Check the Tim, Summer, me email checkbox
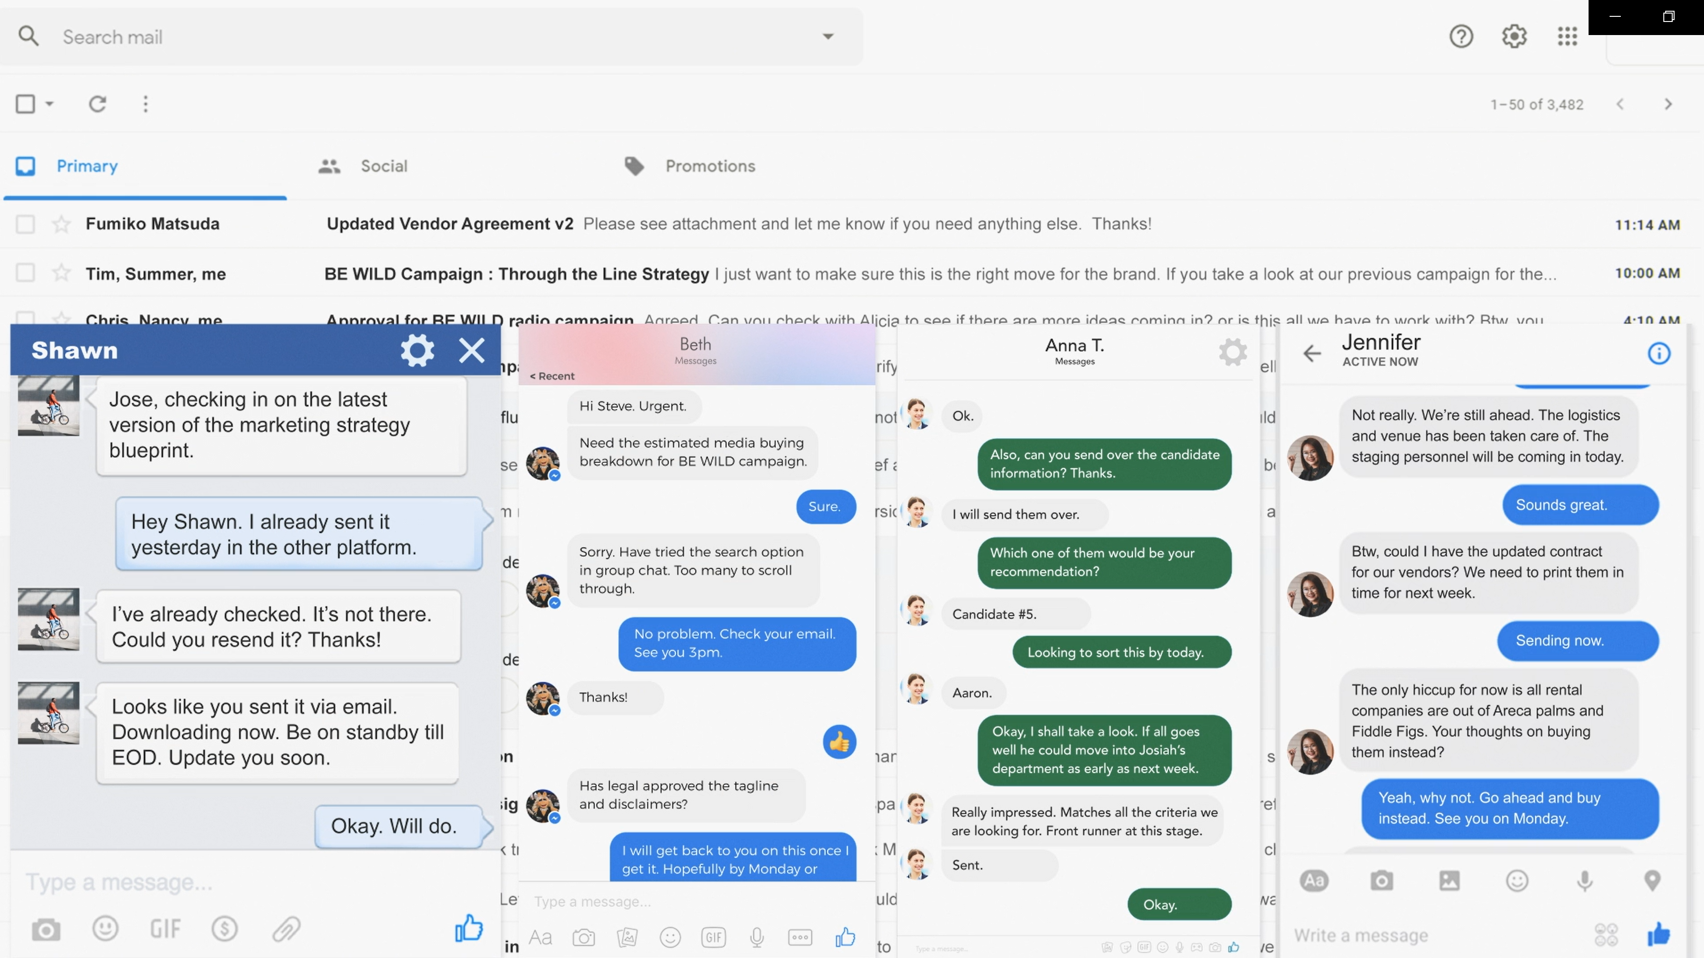 pos(25,273)
